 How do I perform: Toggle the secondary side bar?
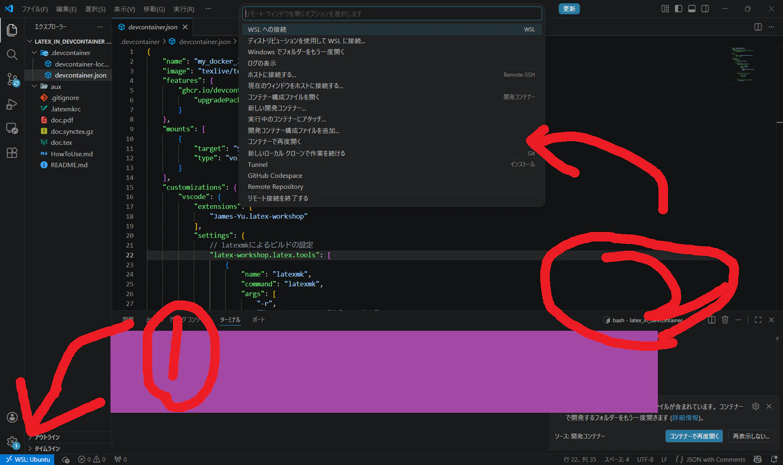pos(705,9)
